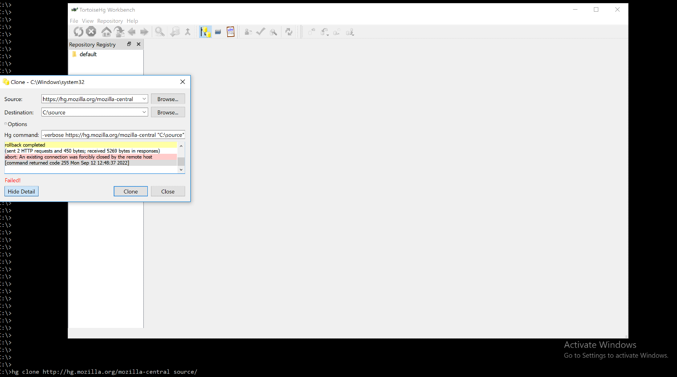The image size is (677, 377).
Task: Click the Refresh icon in Workbench toolbar
Action: tap(78, 32)
